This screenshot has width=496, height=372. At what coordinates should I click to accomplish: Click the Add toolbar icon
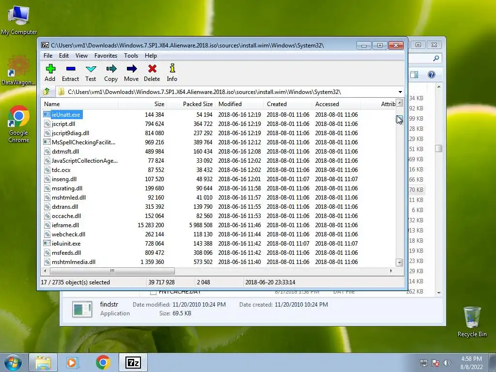tap(50, 73)
